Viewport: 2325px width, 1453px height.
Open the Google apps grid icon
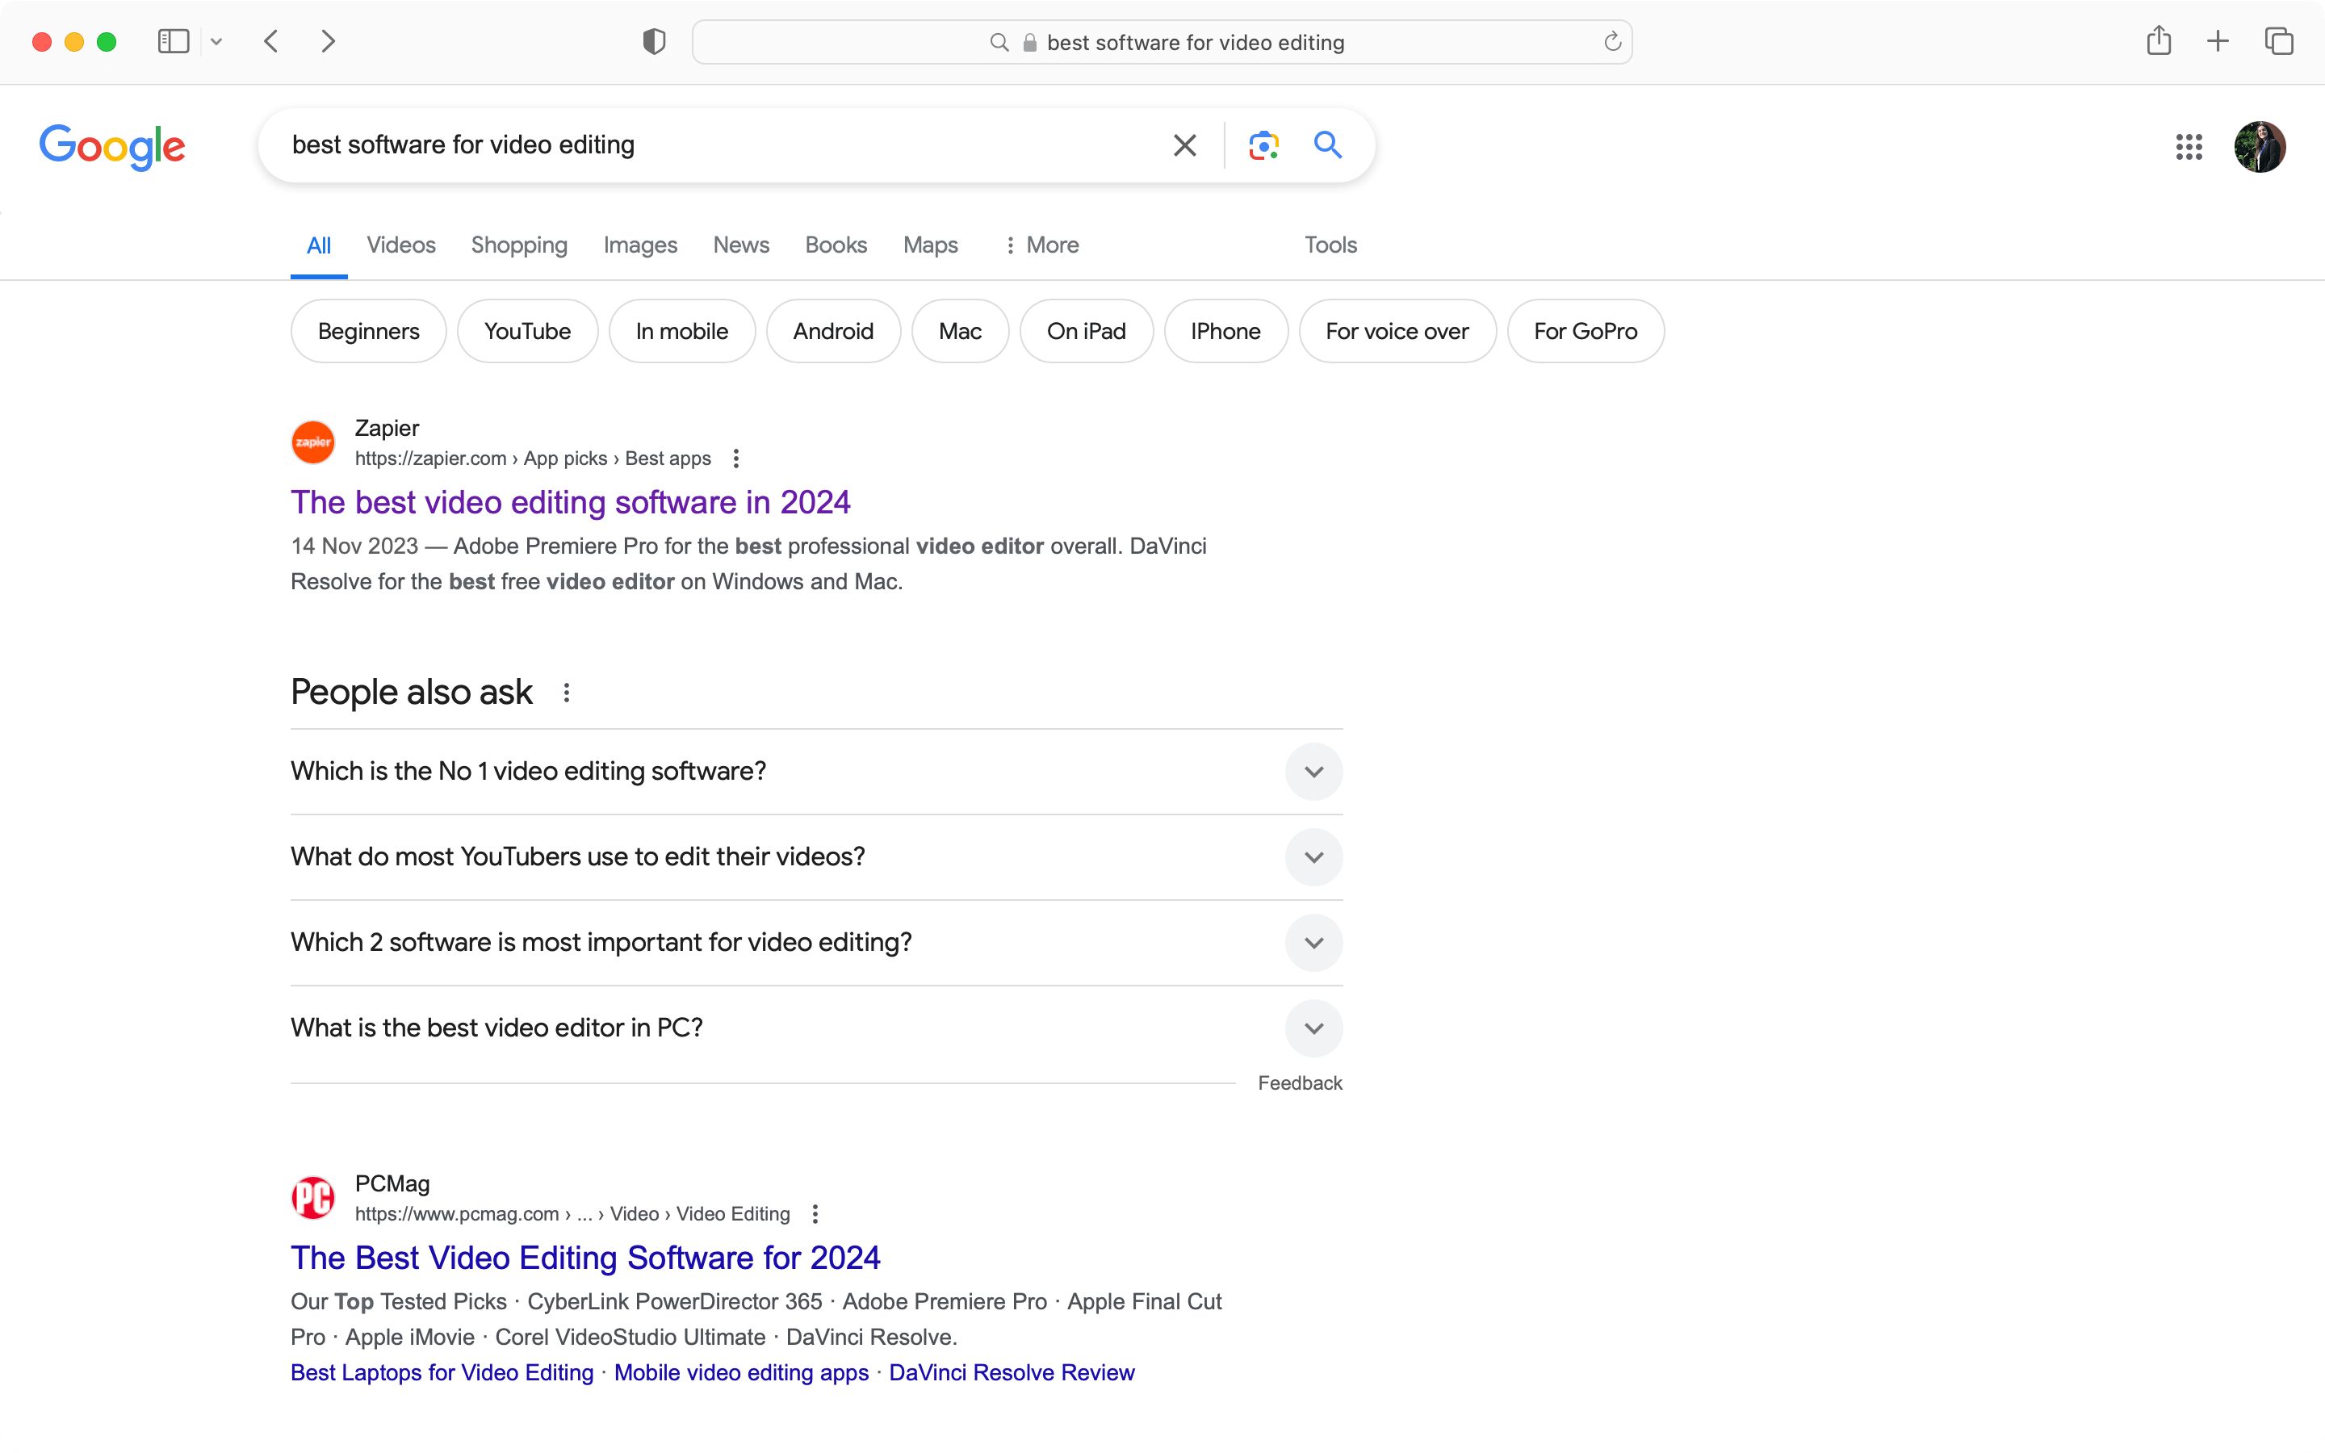[2189, 147]
